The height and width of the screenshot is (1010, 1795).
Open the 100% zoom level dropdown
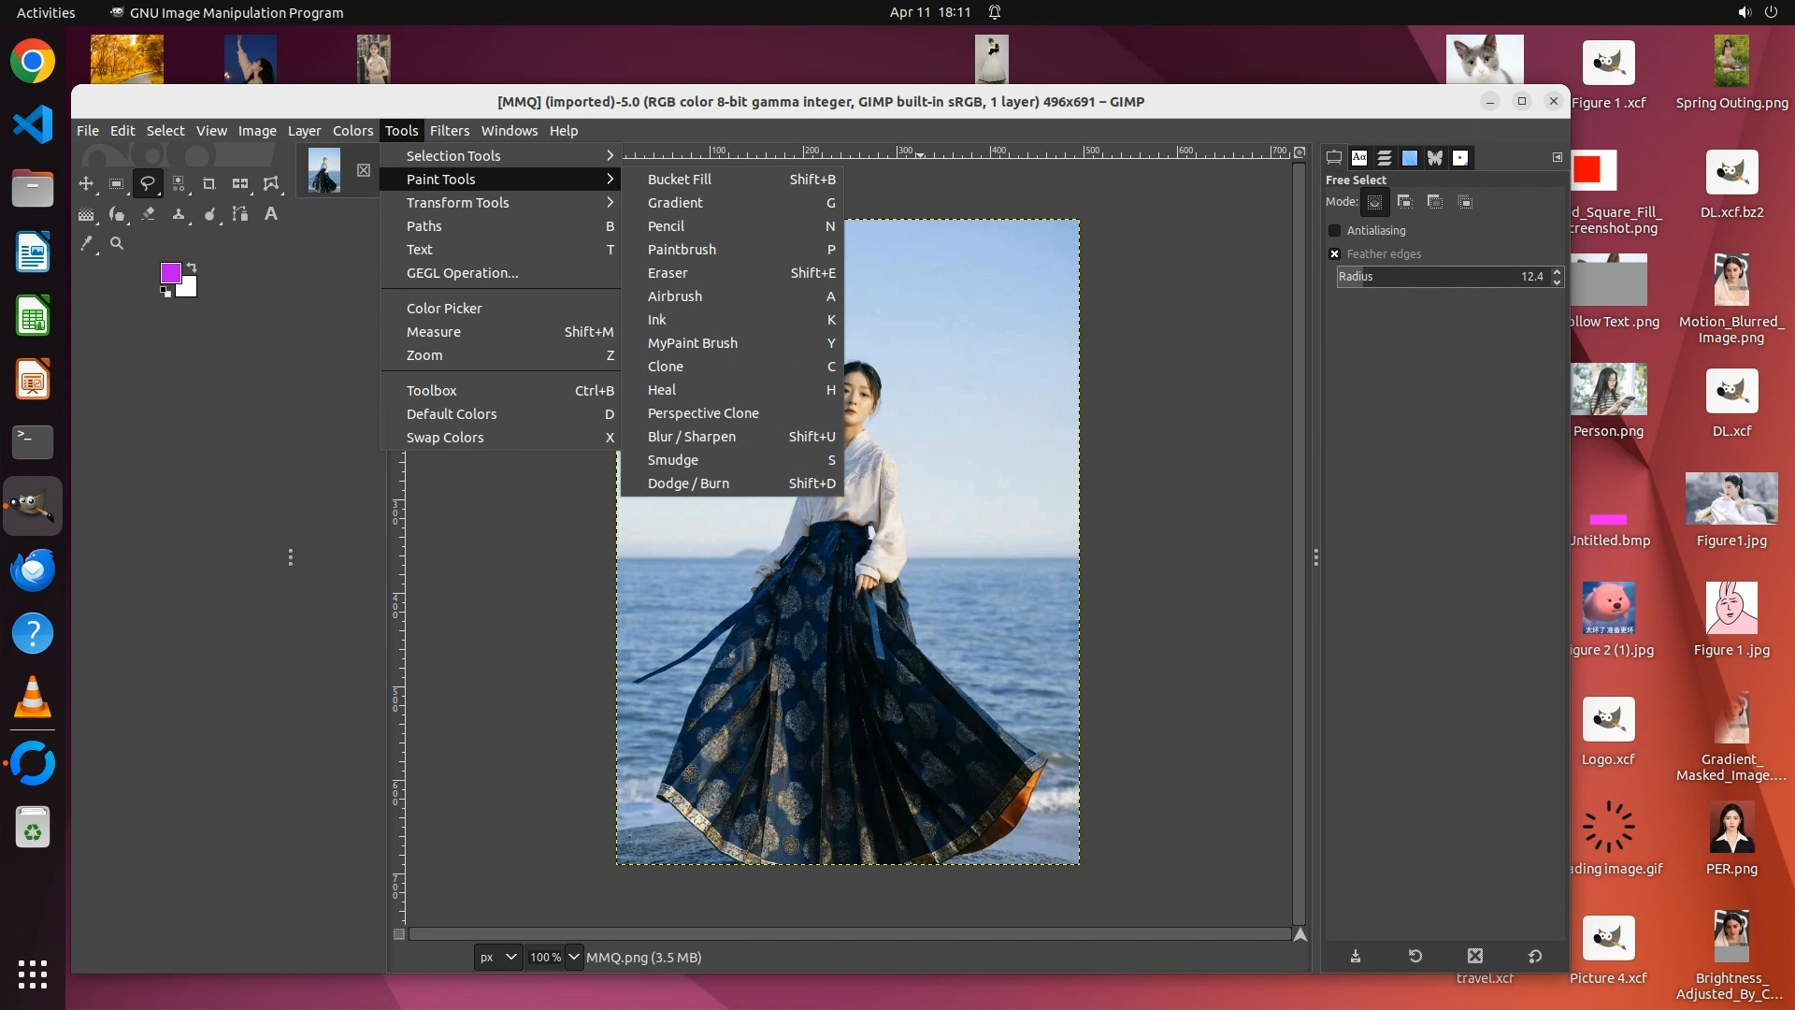(574, 958)
